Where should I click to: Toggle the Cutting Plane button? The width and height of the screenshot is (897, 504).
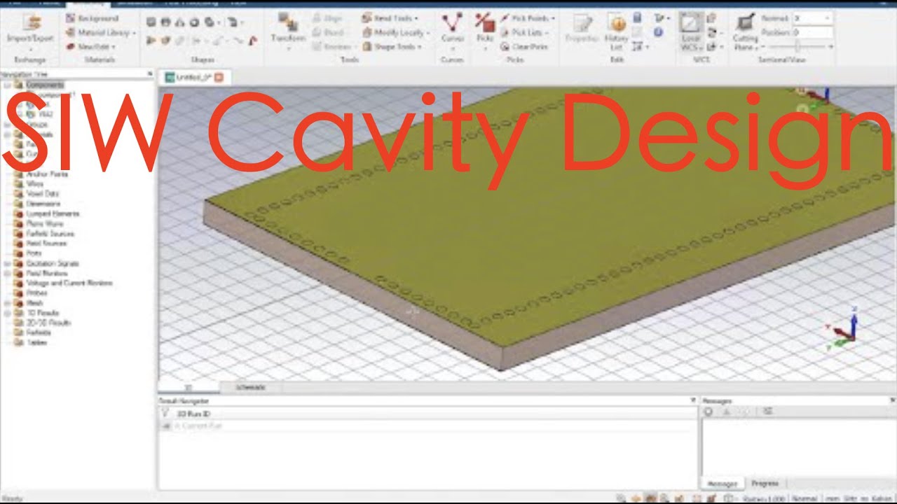(745, 32)
